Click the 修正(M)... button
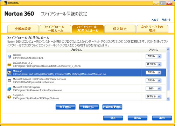This screenshot has height=126, width=175. coord(65,107)
